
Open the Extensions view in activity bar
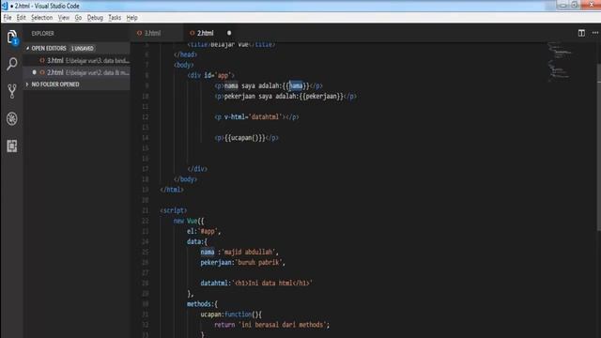click(x=12, y=146)
